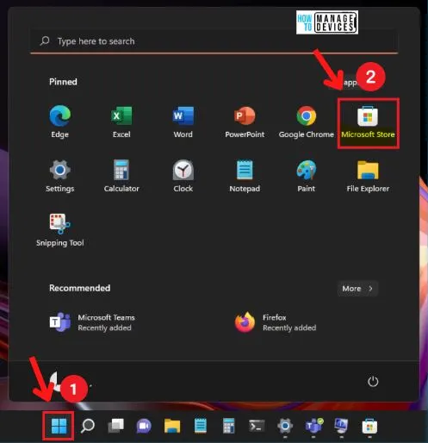Open Calculator from the taskbar
428x443 pixels.
tap(229, 426)
